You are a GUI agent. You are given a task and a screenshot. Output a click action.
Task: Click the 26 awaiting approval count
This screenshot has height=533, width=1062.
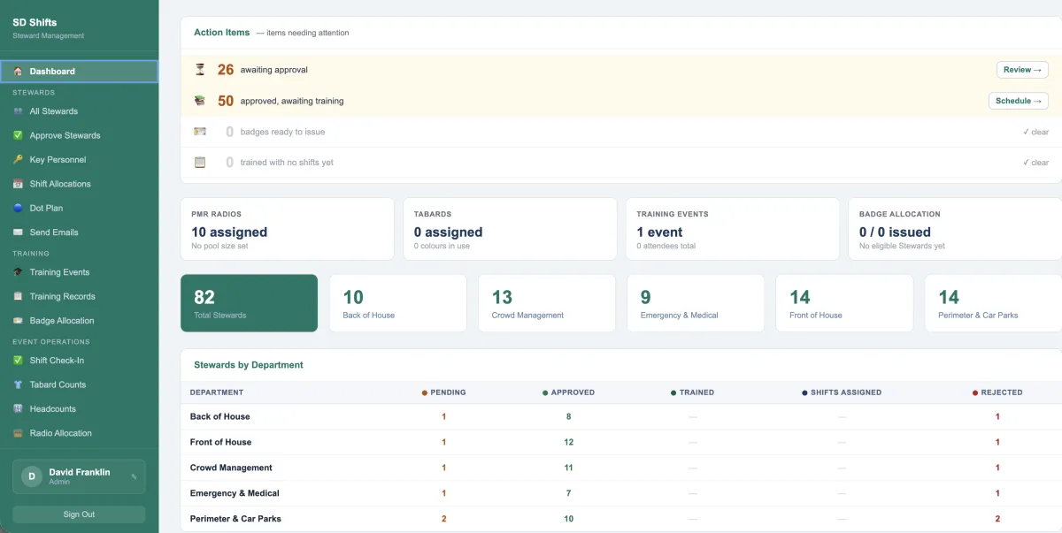coord(226,69)
